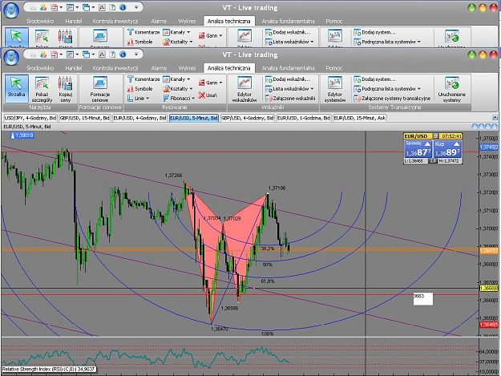This screenshot has height=376, width=501.
Task: Click the Sprzedaj sell price button
Action: [418, 149]
